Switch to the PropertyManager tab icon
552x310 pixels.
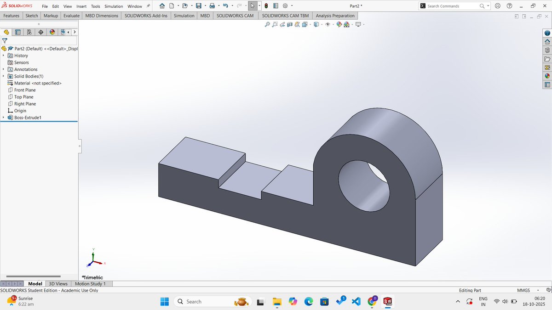point(18,32)
